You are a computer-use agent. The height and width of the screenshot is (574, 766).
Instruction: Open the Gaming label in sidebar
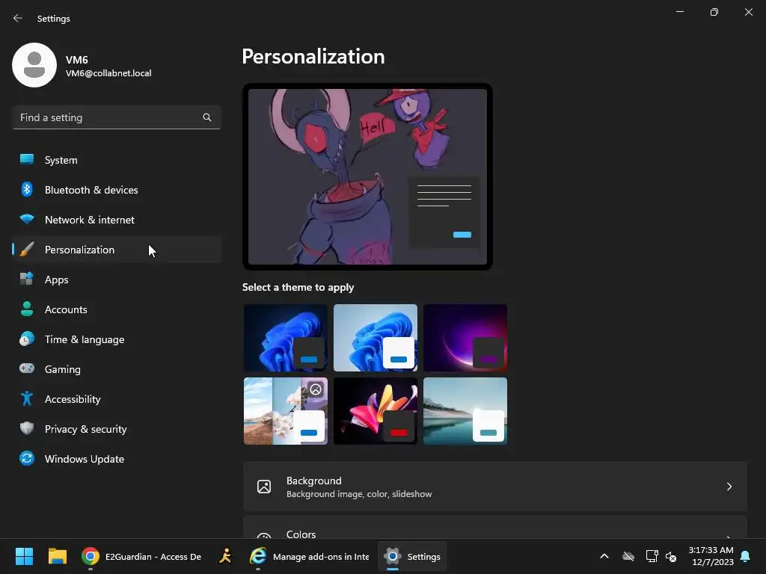[x=63, y=369]
